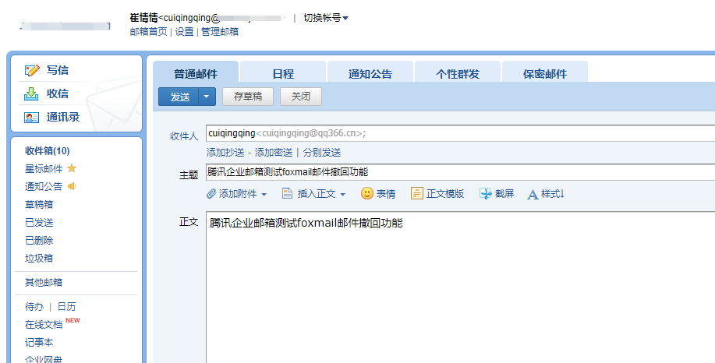Click the 存草稿 save draft button
Viewport: 715px width, 363px height.
point(248,97)
